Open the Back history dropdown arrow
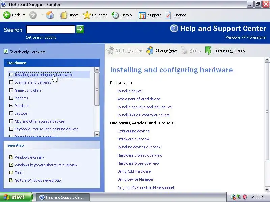 click(24, 15)
